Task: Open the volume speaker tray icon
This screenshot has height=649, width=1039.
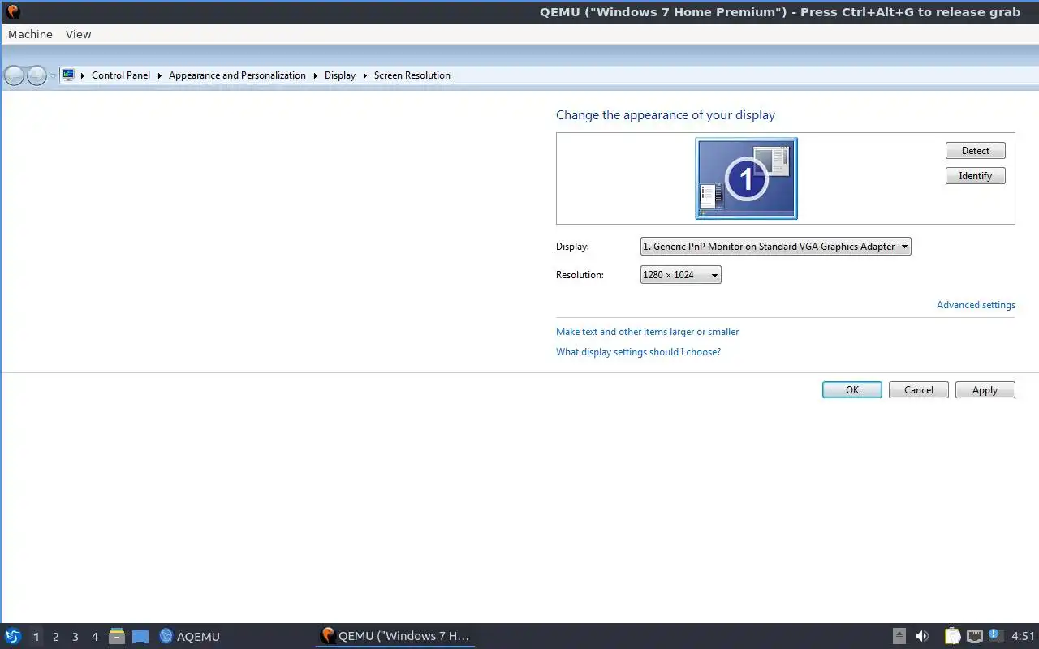Action: pos(922,637)
